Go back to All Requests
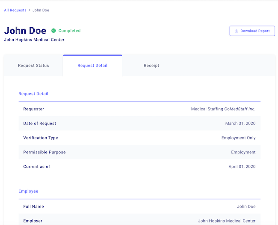The image size is (278, 225). coord(15,10)
